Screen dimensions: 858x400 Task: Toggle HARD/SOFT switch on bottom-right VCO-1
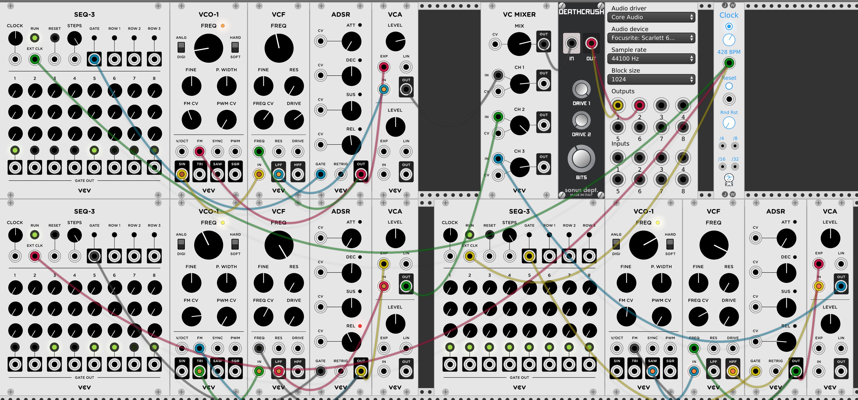tap(670, 244)
